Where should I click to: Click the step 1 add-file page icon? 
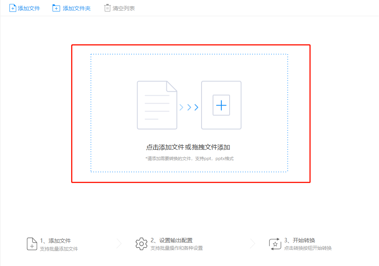tap(32, 244)
